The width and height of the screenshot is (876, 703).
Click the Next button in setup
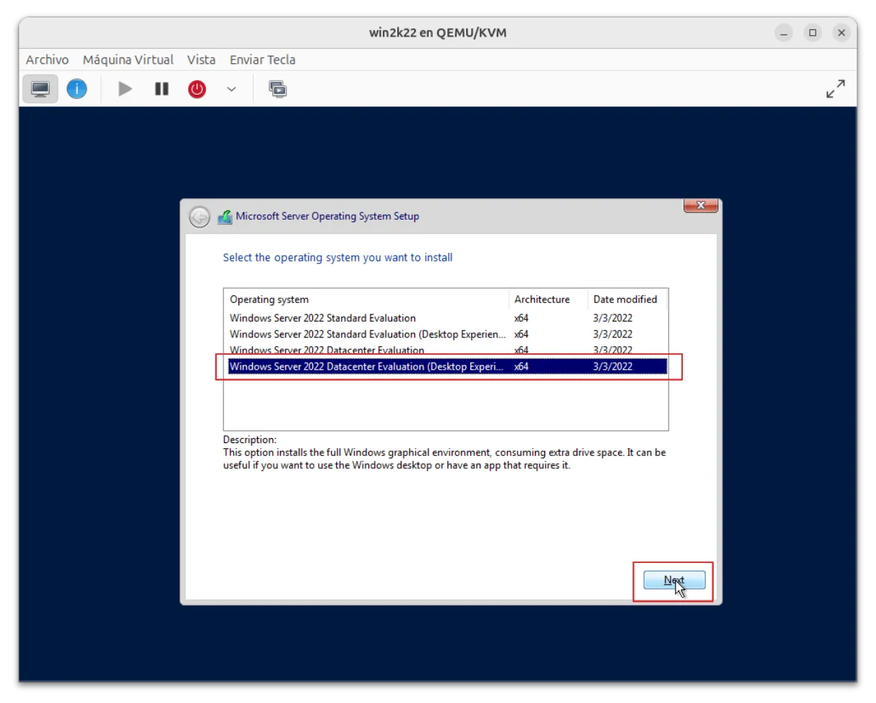click(674, 580)
